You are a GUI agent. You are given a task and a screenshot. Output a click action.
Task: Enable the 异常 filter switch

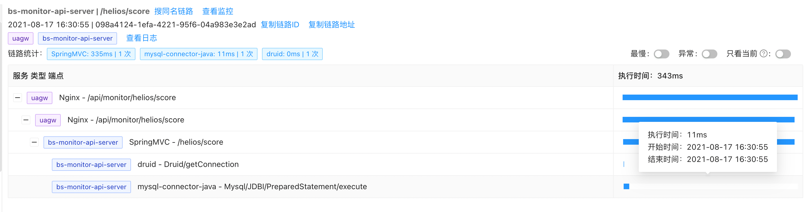coord(709,54)
